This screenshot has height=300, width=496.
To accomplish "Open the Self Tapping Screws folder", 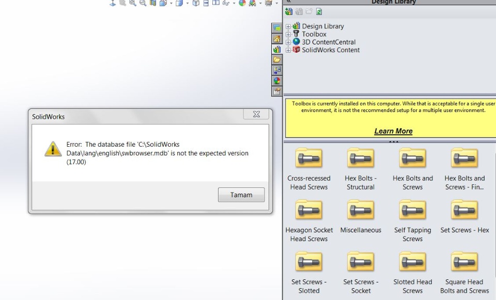I will tap(412, 220).
